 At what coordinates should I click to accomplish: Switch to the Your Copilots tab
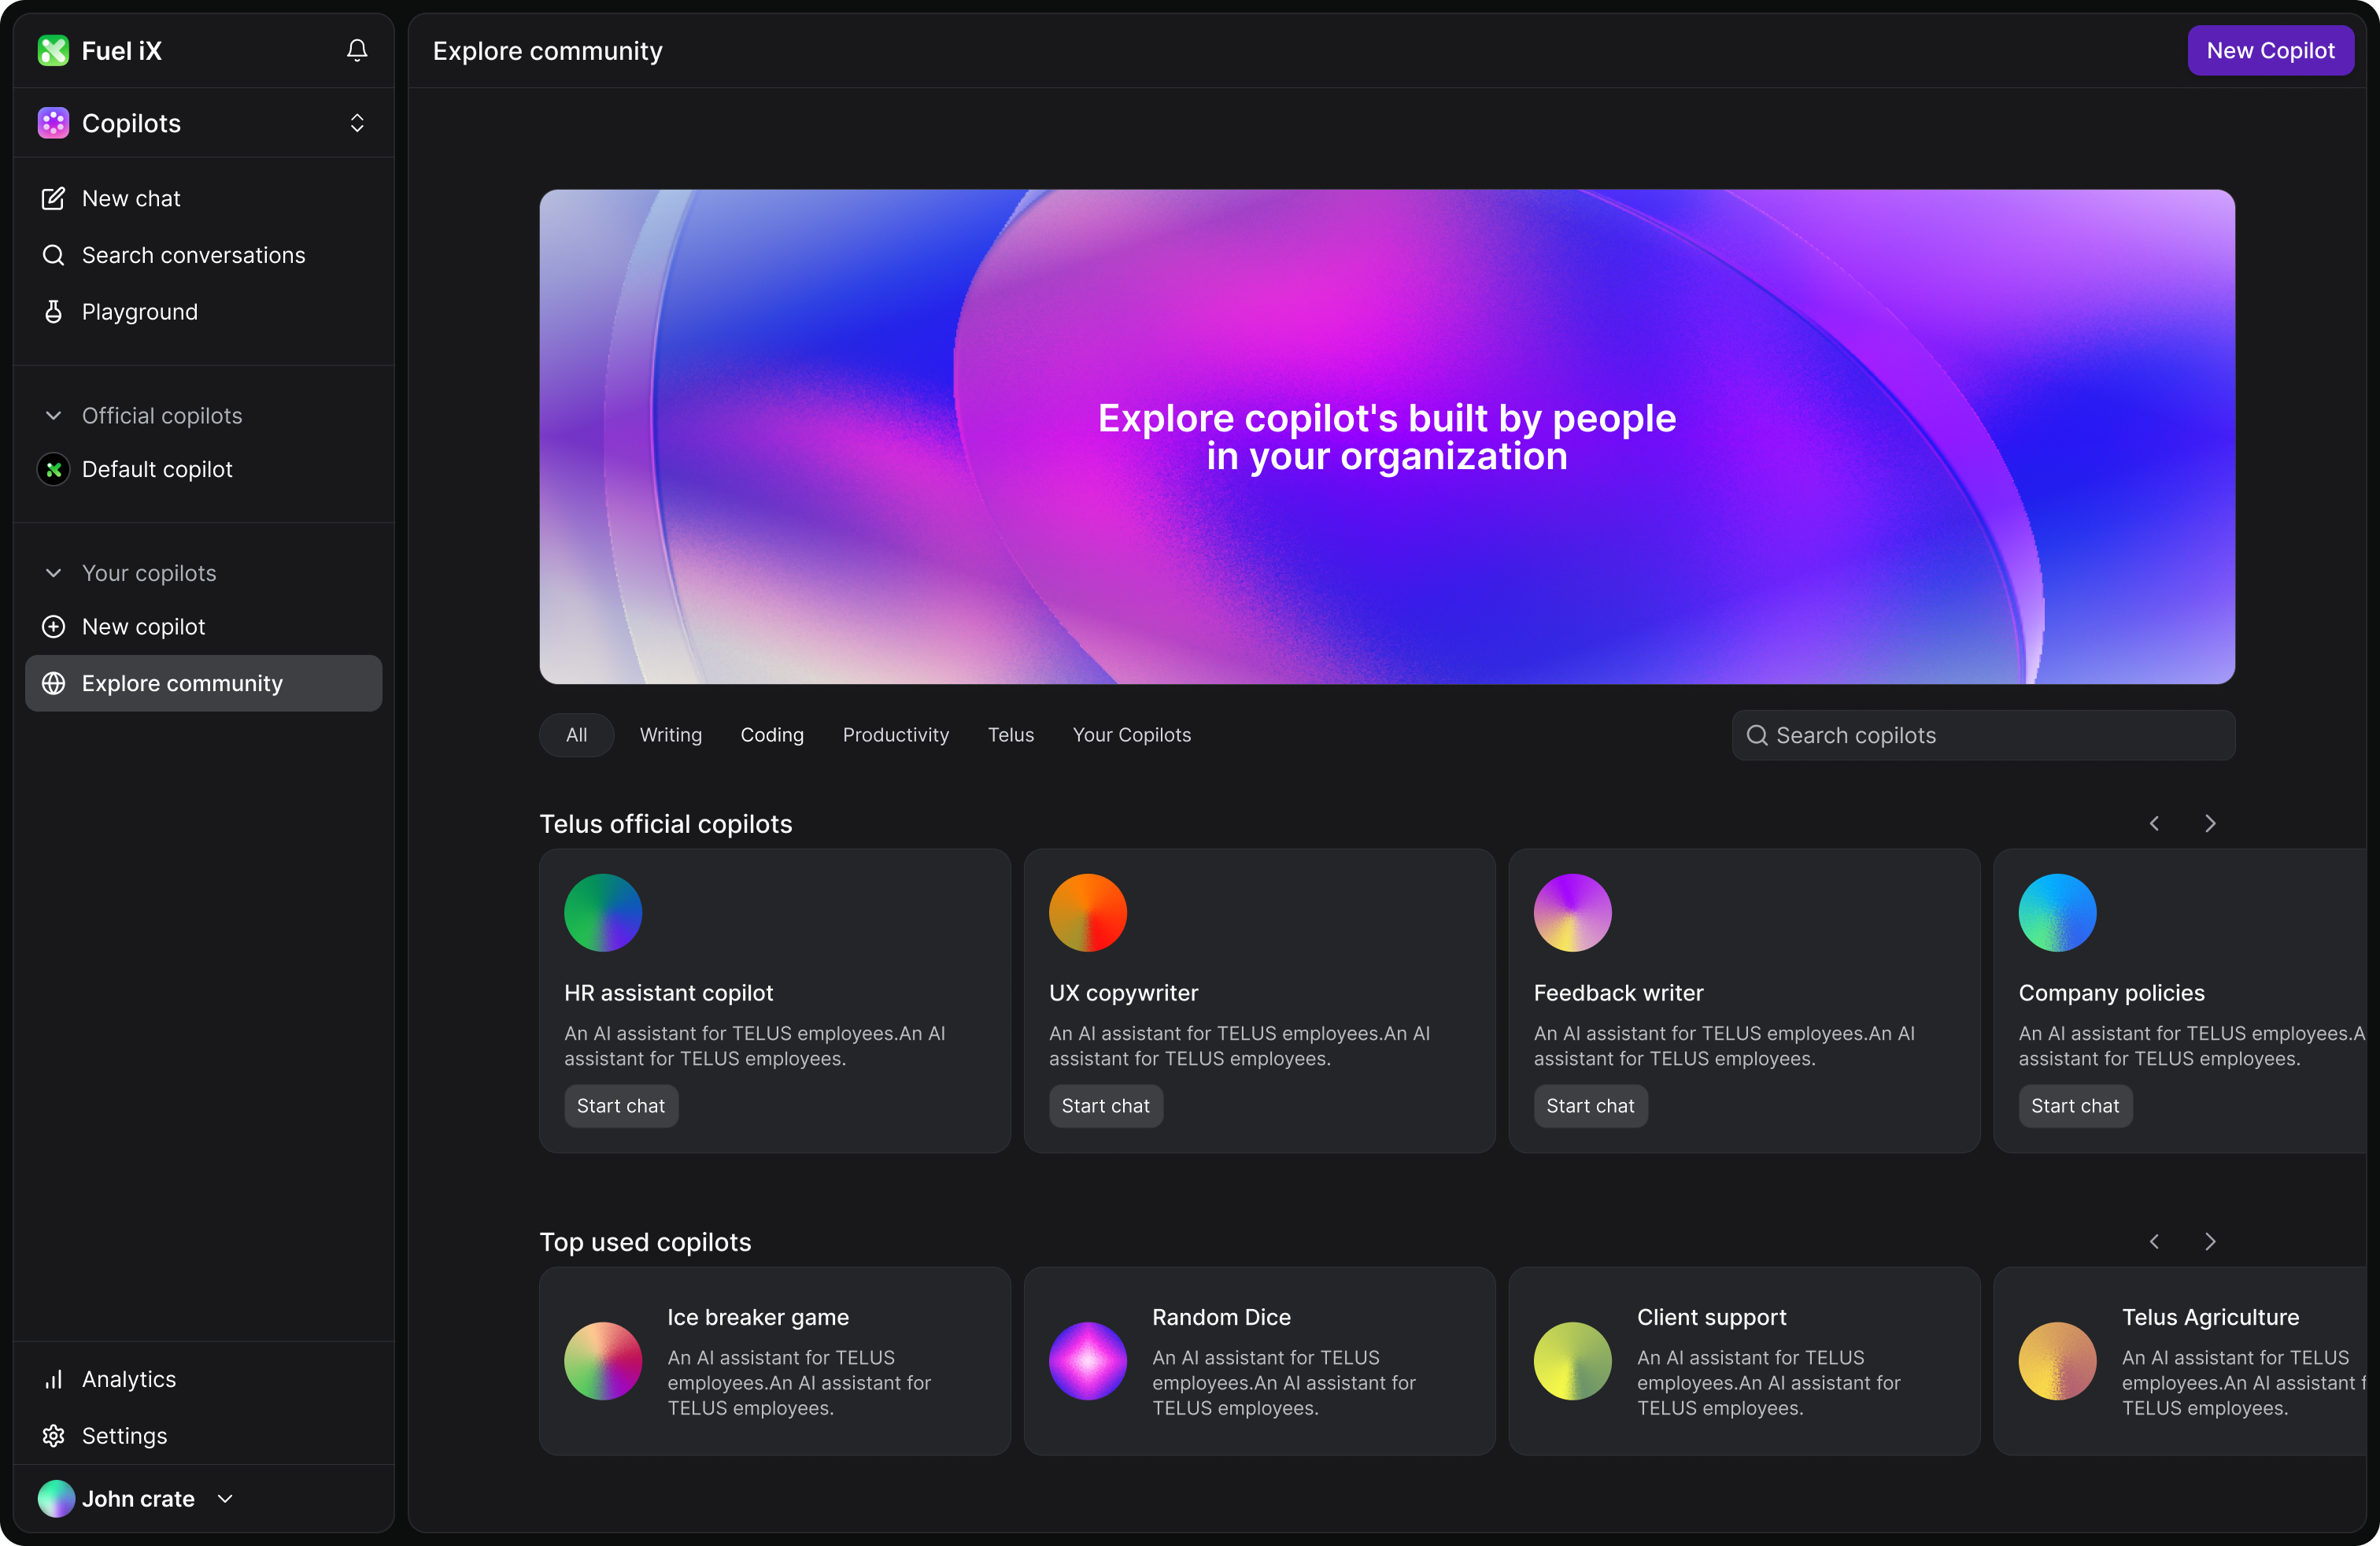point(1132,735)
